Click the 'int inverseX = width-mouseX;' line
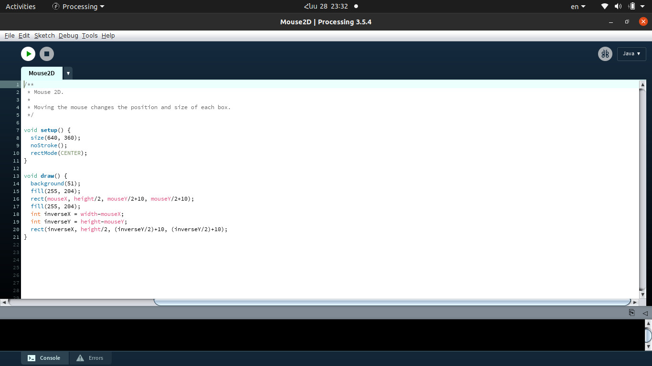The image size is (652, 366). tap(77, 214)
